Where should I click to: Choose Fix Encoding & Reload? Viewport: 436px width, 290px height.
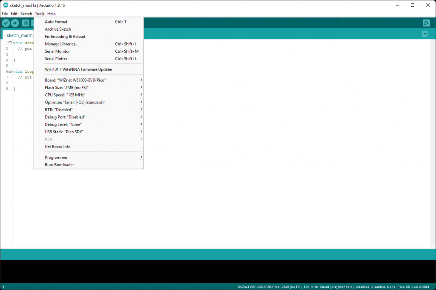click(x=89, y=37)
